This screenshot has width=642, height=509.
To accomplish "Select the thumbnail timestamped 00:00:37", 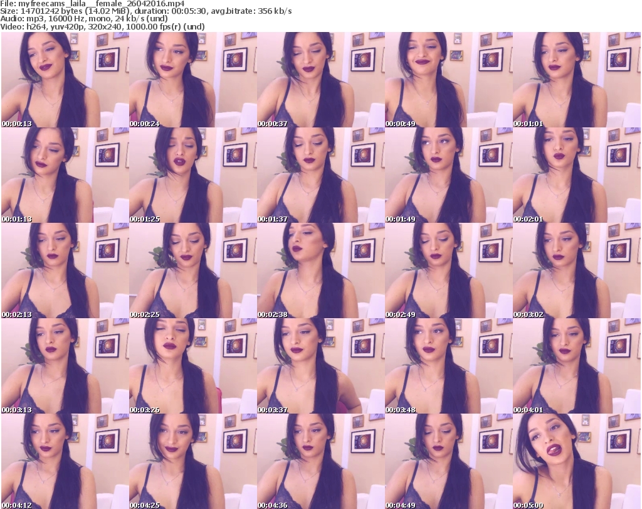I will tap(321, 80).
